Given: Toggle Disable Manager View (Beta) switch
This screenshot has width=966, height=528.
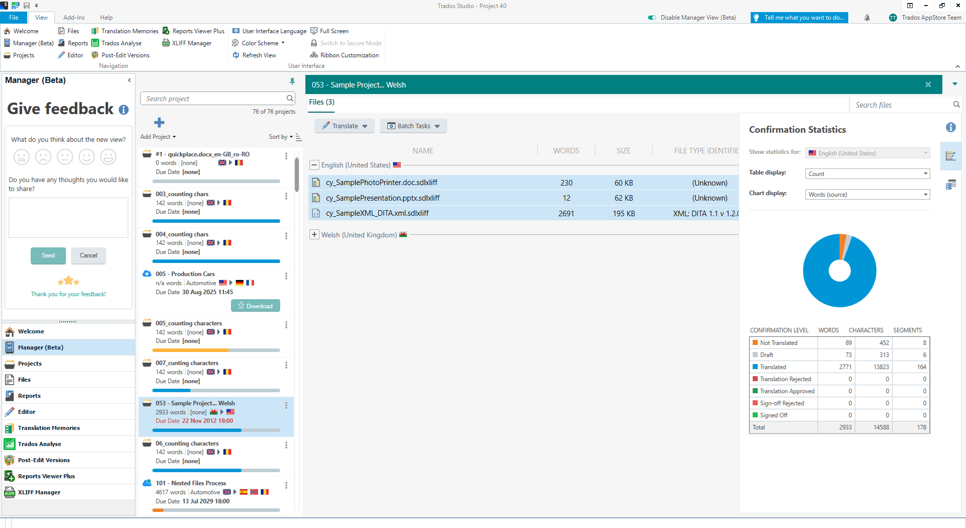Looking at the screenshot, I should [x=652, y=18].
